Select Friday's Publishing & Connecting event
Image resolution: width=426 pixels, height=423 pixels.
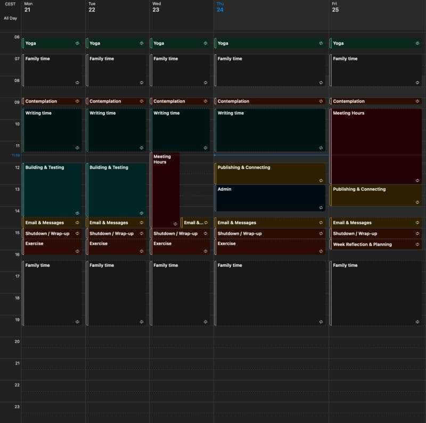point(375,195)
